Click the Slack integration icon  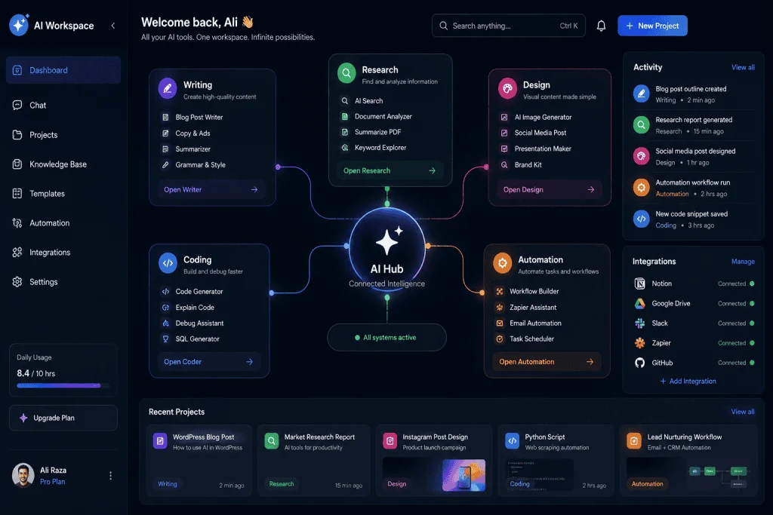(x=639, y=323)
